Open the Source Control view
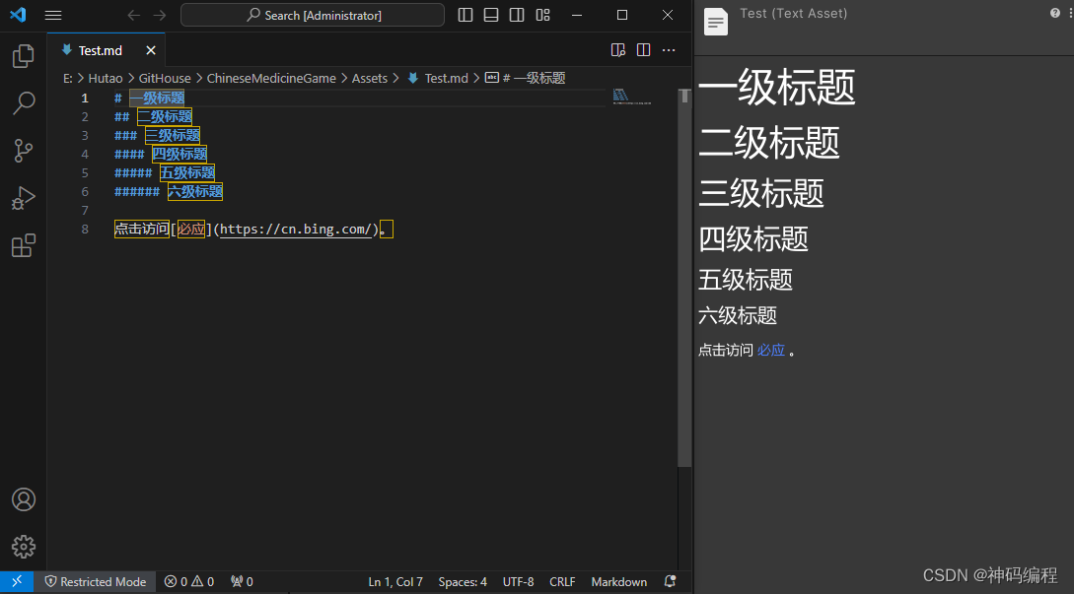This screenshot has height=594, width=1074. click(24, 151)
